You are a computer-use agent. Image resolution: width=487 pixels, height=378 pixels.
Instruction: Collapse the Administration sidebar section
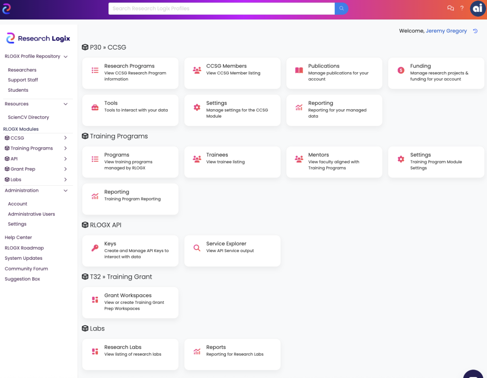66,190
